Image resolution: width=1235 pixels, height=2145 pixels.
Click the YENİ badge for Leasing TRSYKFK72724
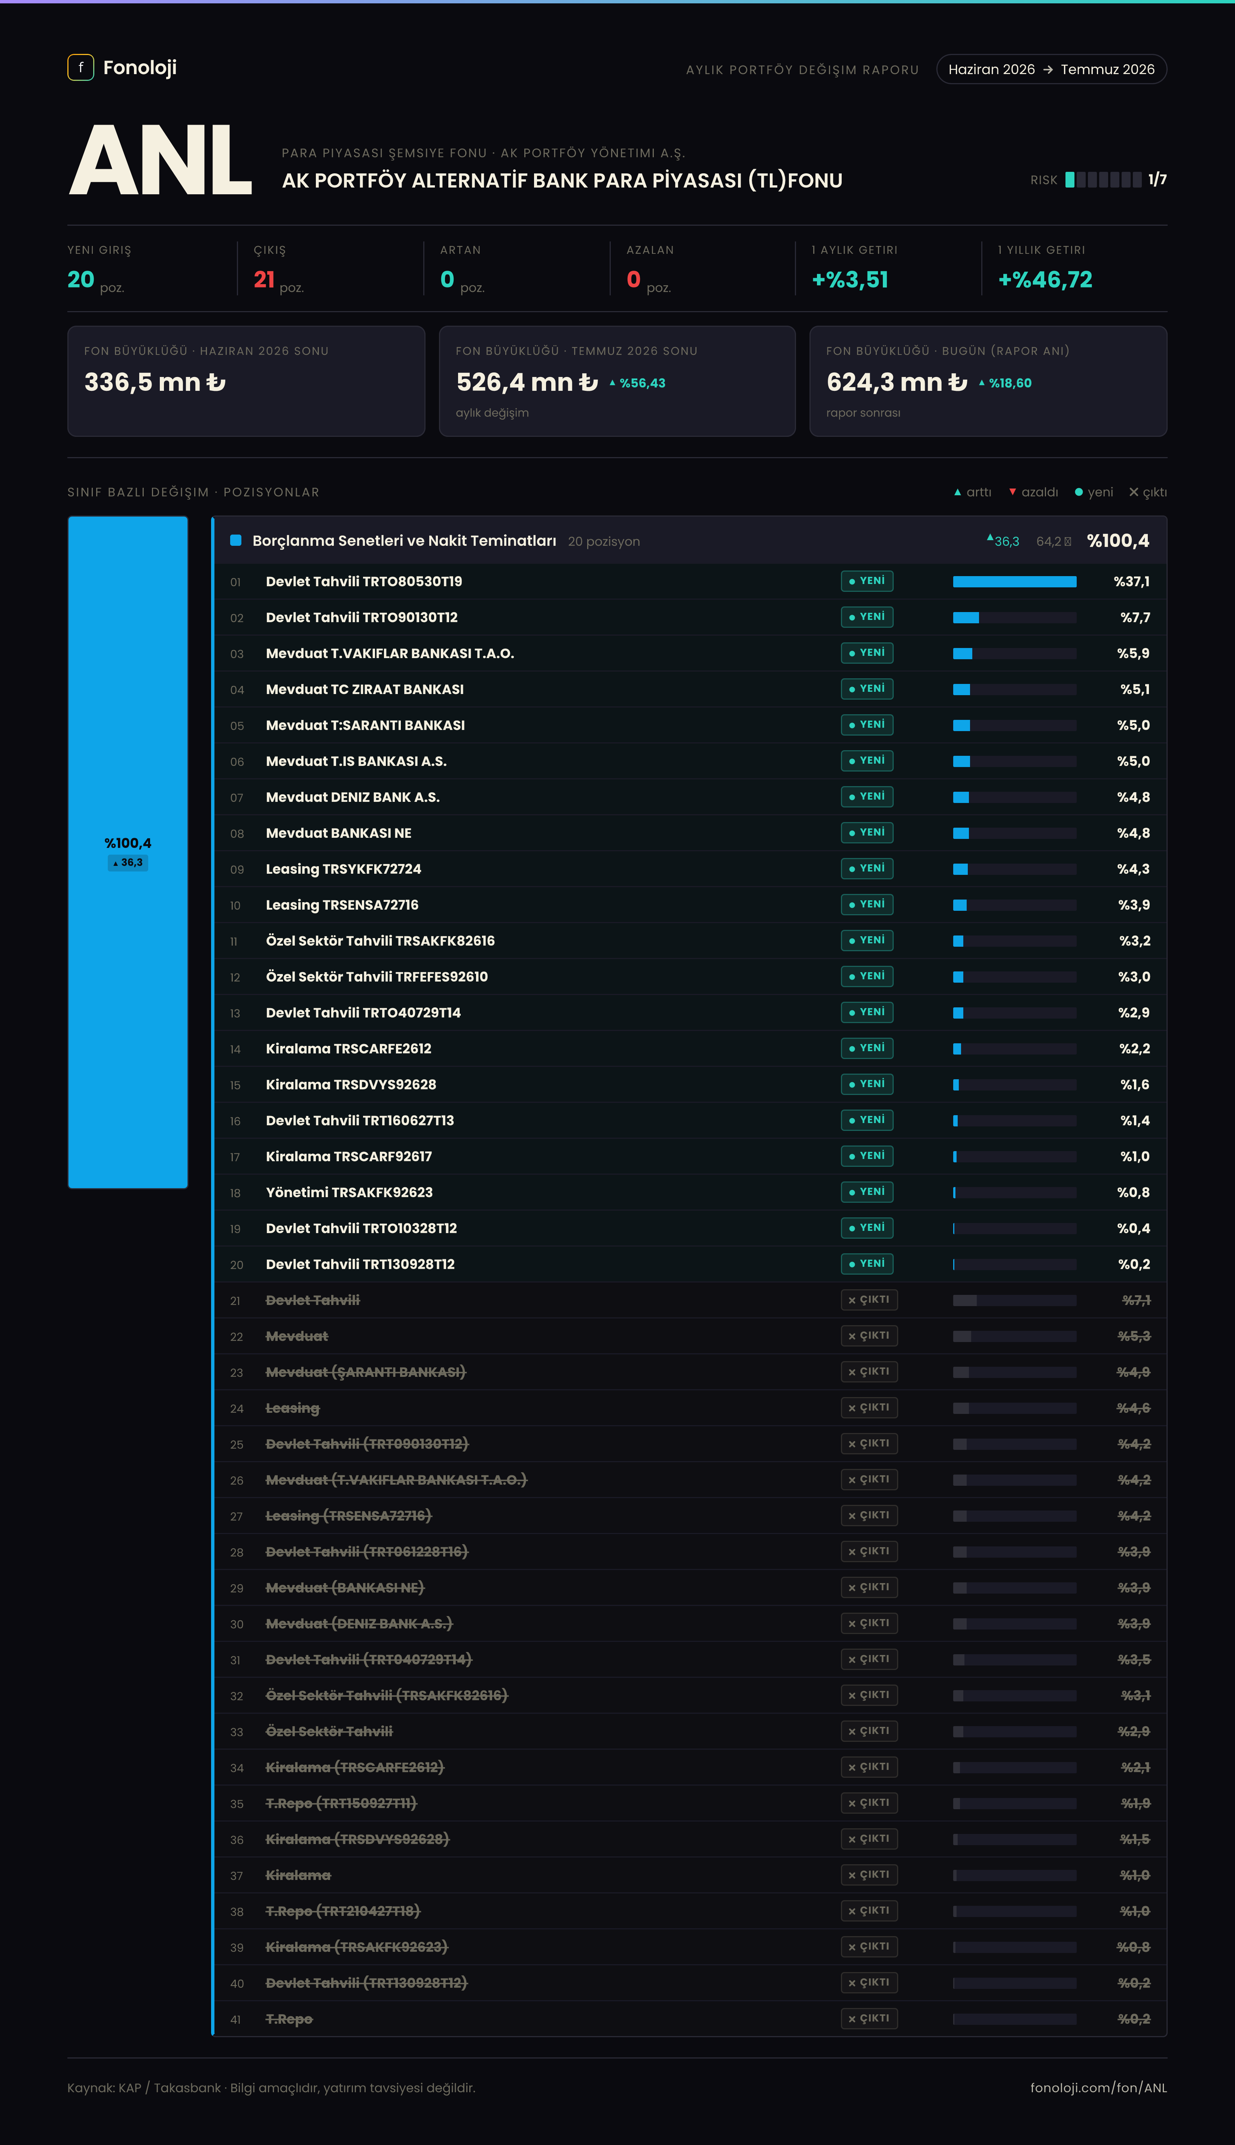tap(867, 868)
